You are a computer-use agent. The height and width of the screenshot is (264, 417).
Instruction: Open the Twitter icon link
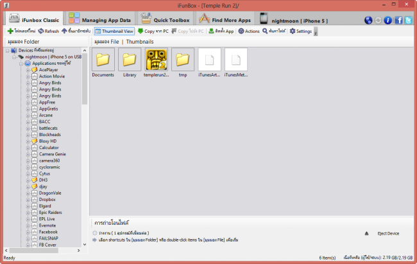click(408, 21)
